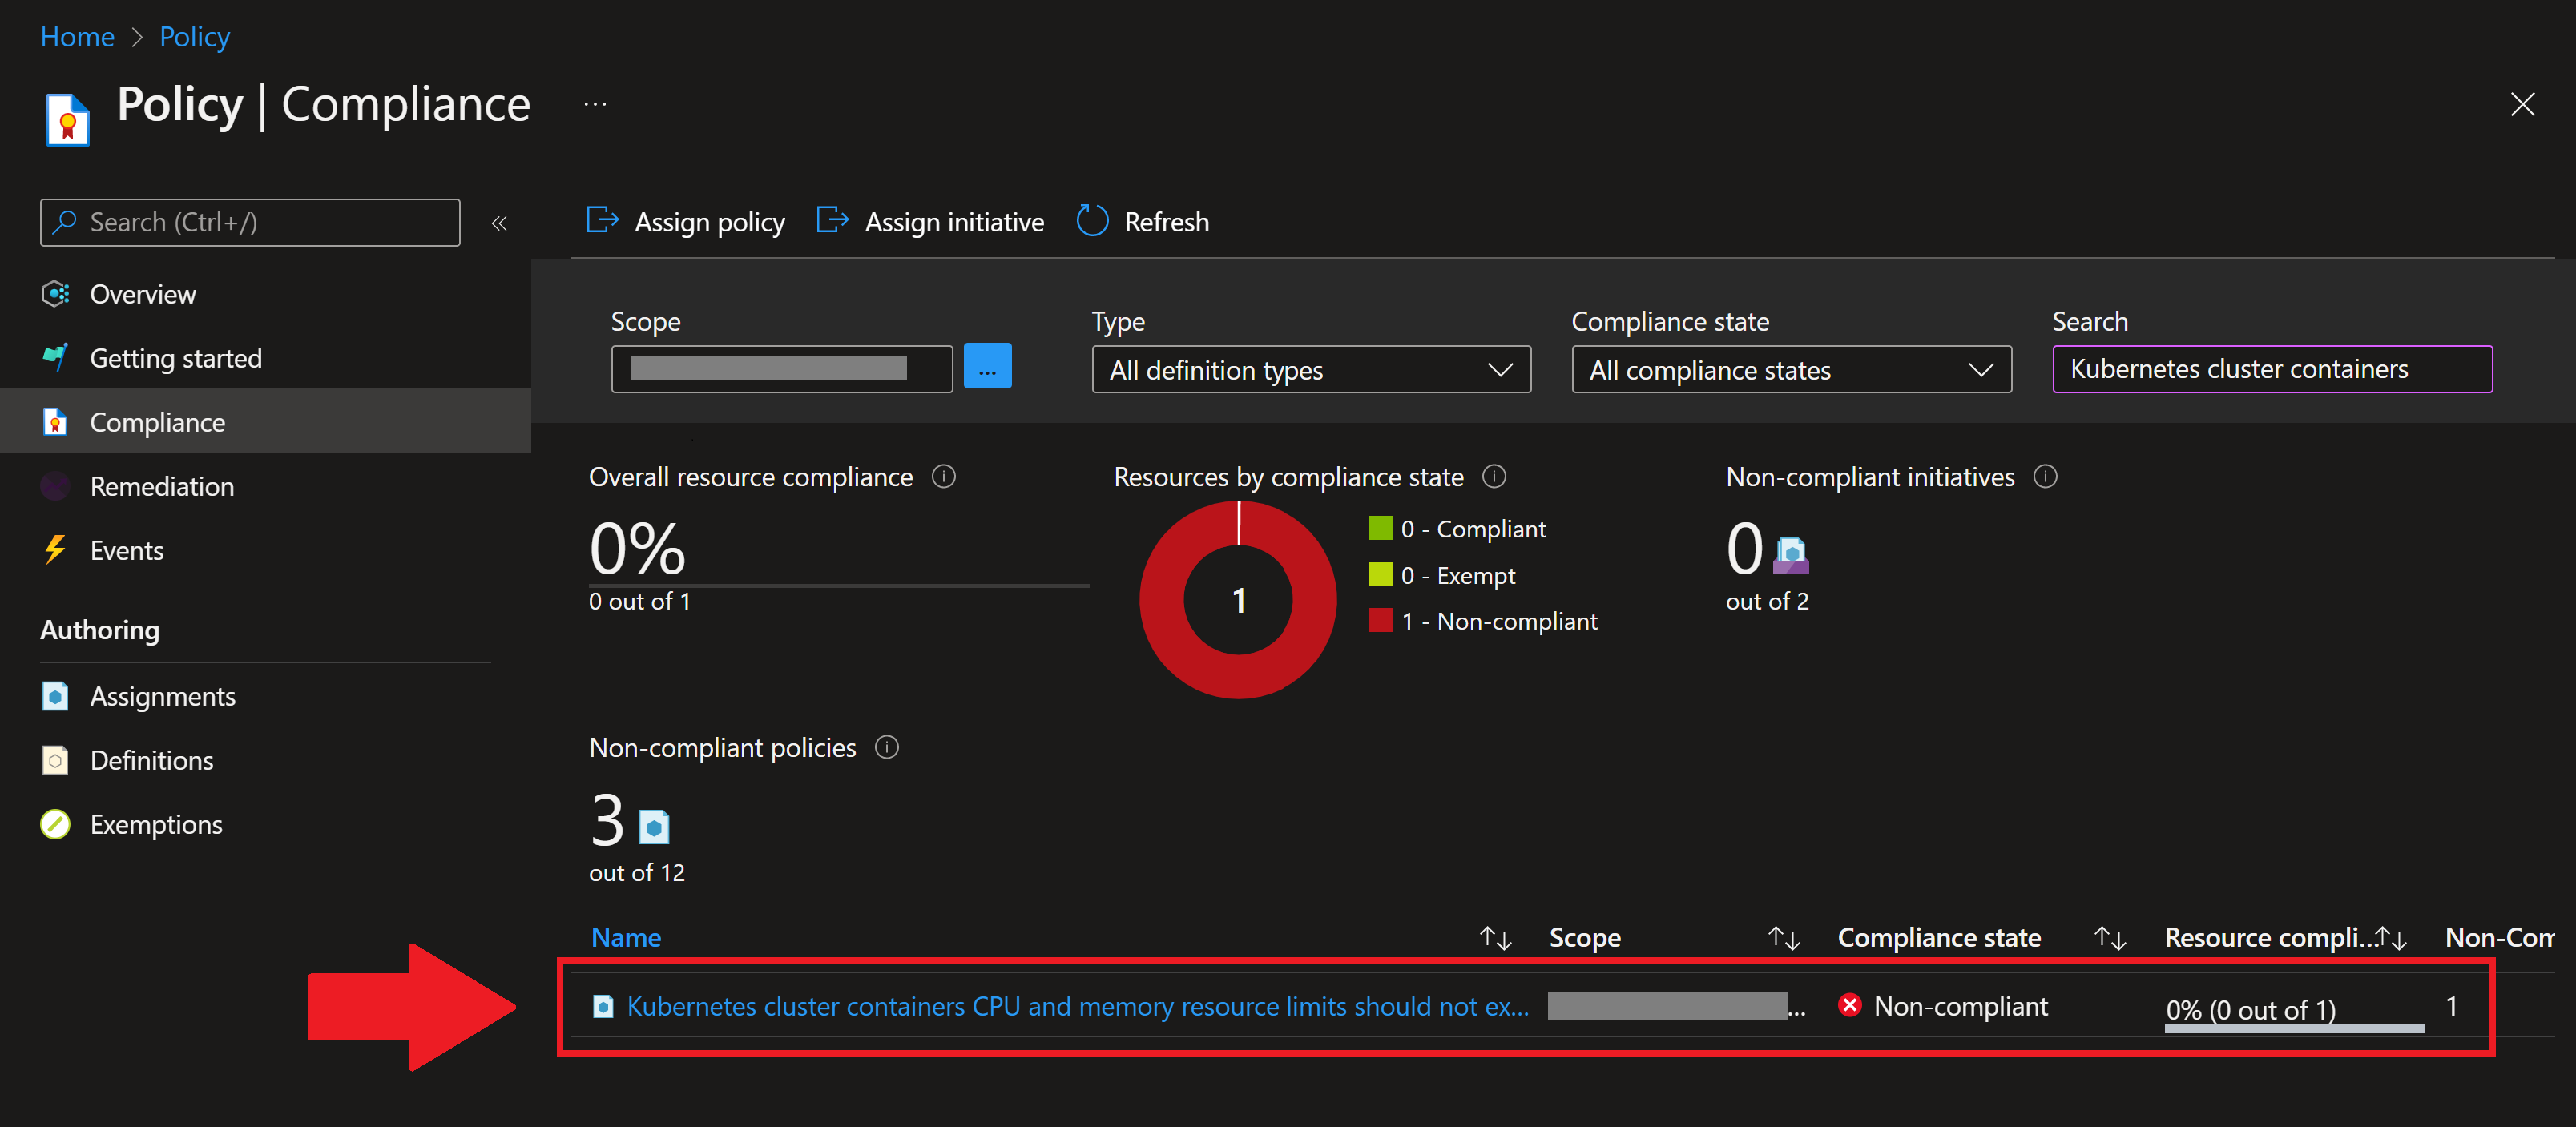Sort by Compliance state column arrows
Viewport: 2576px width, 1127px height.
pos(2109,937)
